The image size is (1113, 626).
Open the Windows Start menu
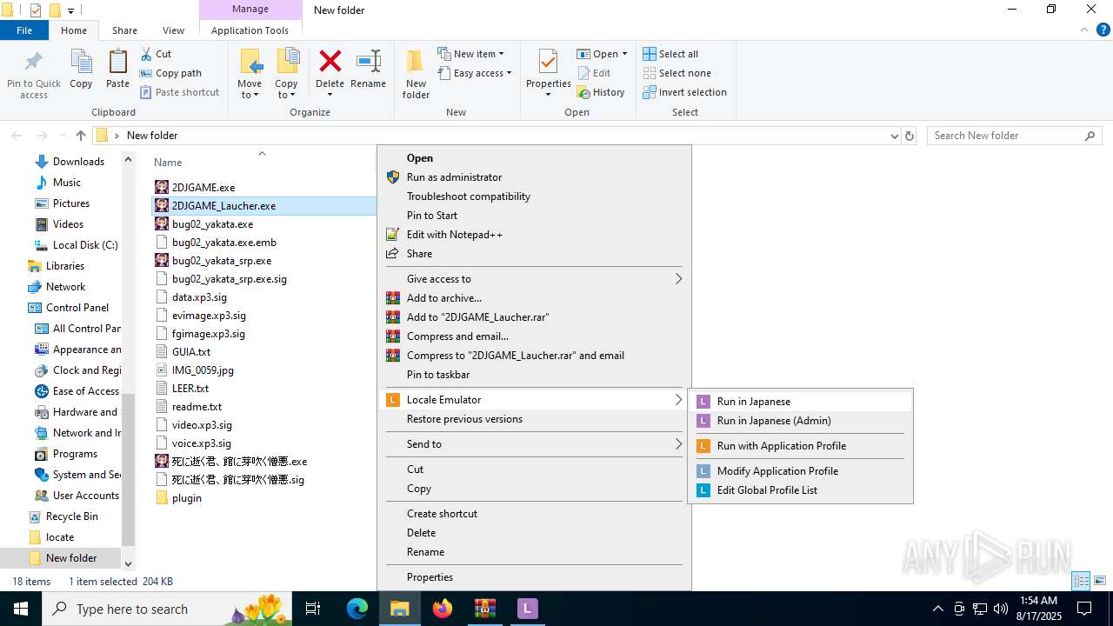coord(21,609)
